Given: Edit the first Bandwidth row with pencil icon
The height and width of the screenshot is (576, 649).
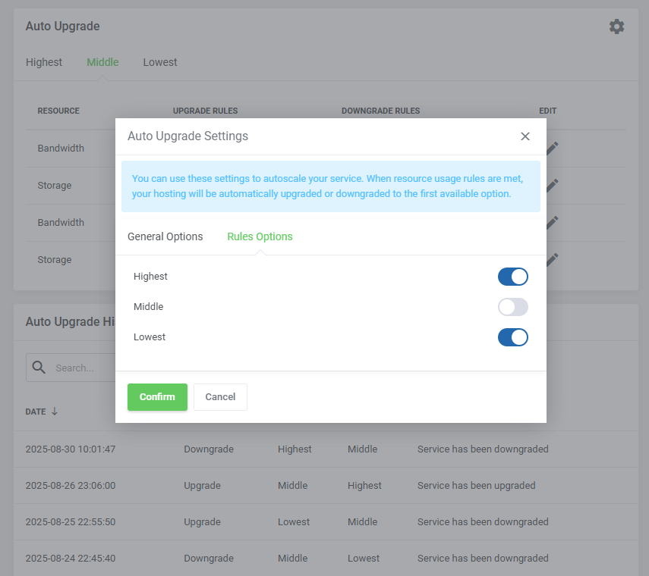Looking at the screenshot, I should (x=551, y=148).
